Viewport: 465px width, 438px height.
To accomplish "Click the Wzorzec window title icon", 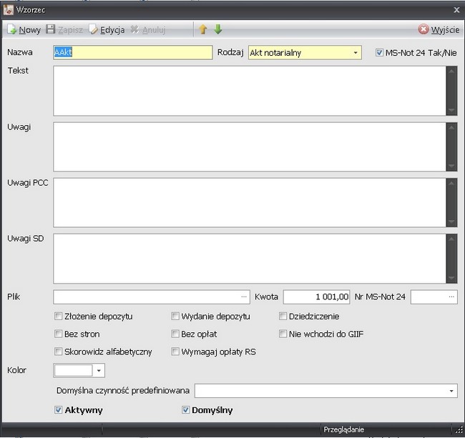I will (9, 10).
